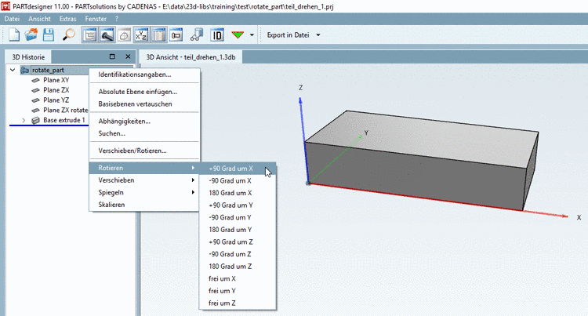Select Plane XY in the tree
Screen dimensions: 588x316
tap(56, 80)
